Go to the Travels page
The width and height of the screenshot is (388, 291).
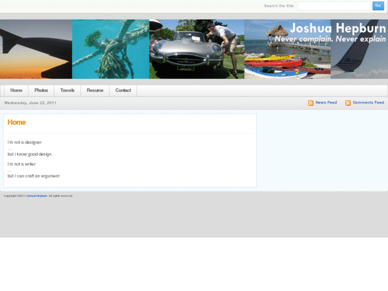tap(67, 90)
